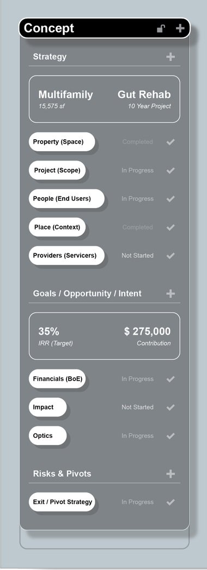Toggle the checkmark for Providers (Servicers)
Image resolution: width=207 pixels, height=570 pixels.
(171, 256)
